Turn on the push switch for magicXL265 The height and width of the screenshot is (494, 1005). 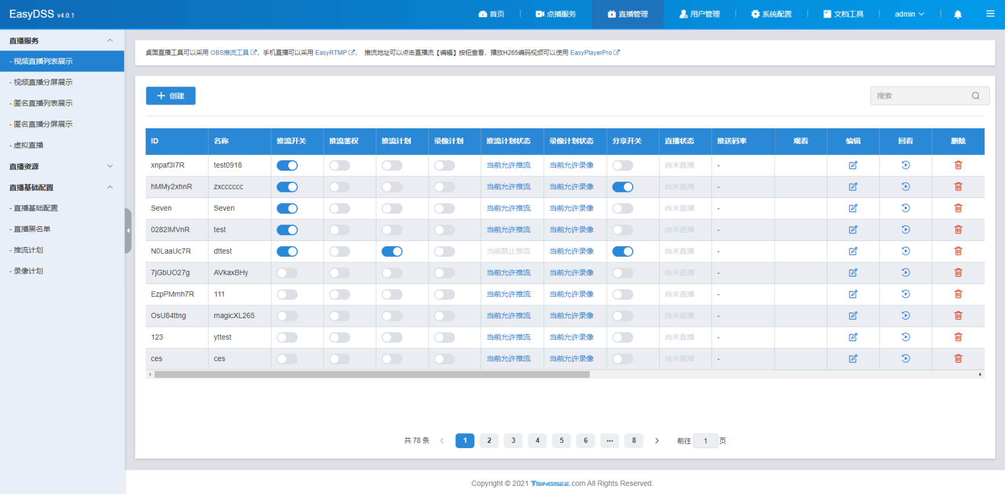click(287, 316)
